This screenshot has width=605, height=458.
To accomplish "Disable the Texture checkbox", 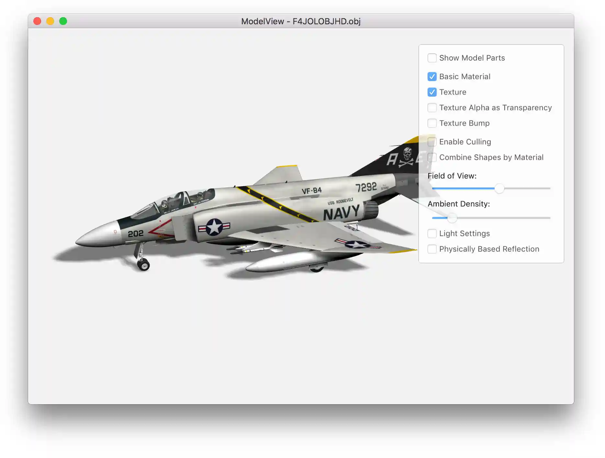I will pyautogui.click(x=432, y=92).
